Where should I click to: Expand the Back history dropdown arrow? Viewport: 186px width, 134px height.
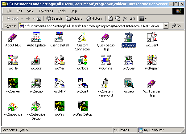pyautogui.click(x=22, y=18)
